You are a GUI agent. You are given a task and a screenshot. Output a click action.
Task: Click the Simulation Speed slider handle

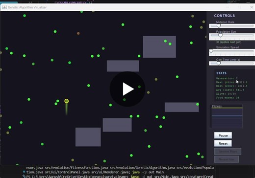pyautogui.click(x=211, y=51)
